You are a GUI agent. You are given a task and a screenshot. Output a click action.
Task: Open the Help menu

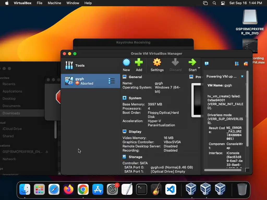point(88,3)
